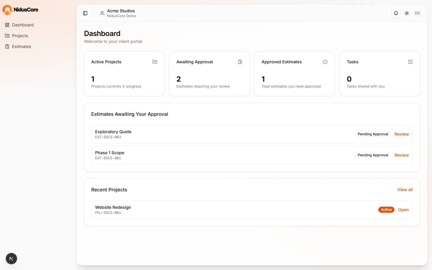Click the NidusCore logo

coord(20,10)
